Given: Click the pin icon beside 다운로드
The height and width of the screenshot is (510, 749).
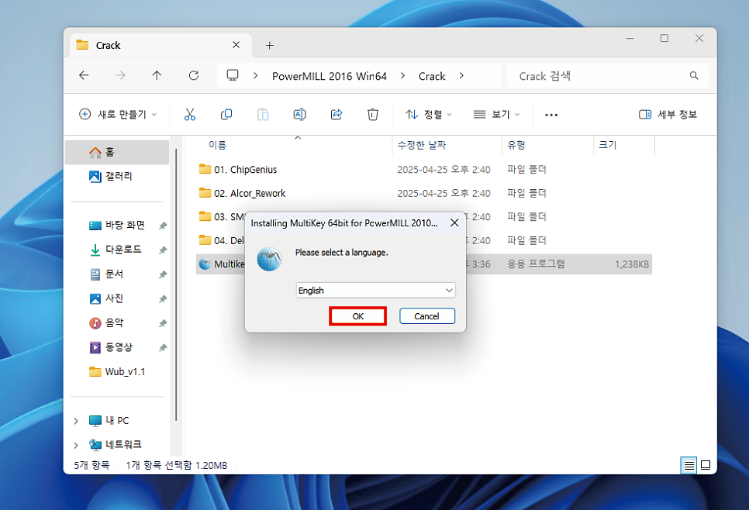Looking at the screenshot, I should (163, 250).
